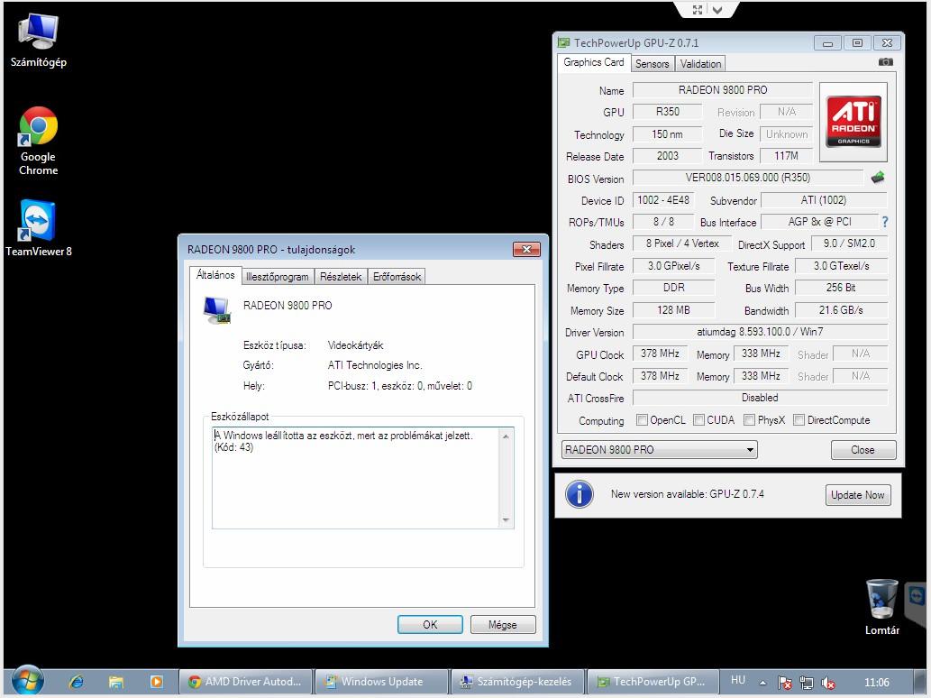Click the GPU-Z screenshot camera icon

coord(885,62)
